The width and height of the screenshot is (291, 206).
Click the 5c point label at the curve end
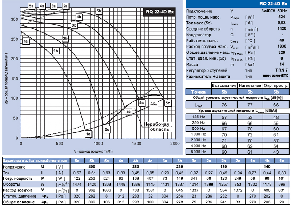point(168,103)
